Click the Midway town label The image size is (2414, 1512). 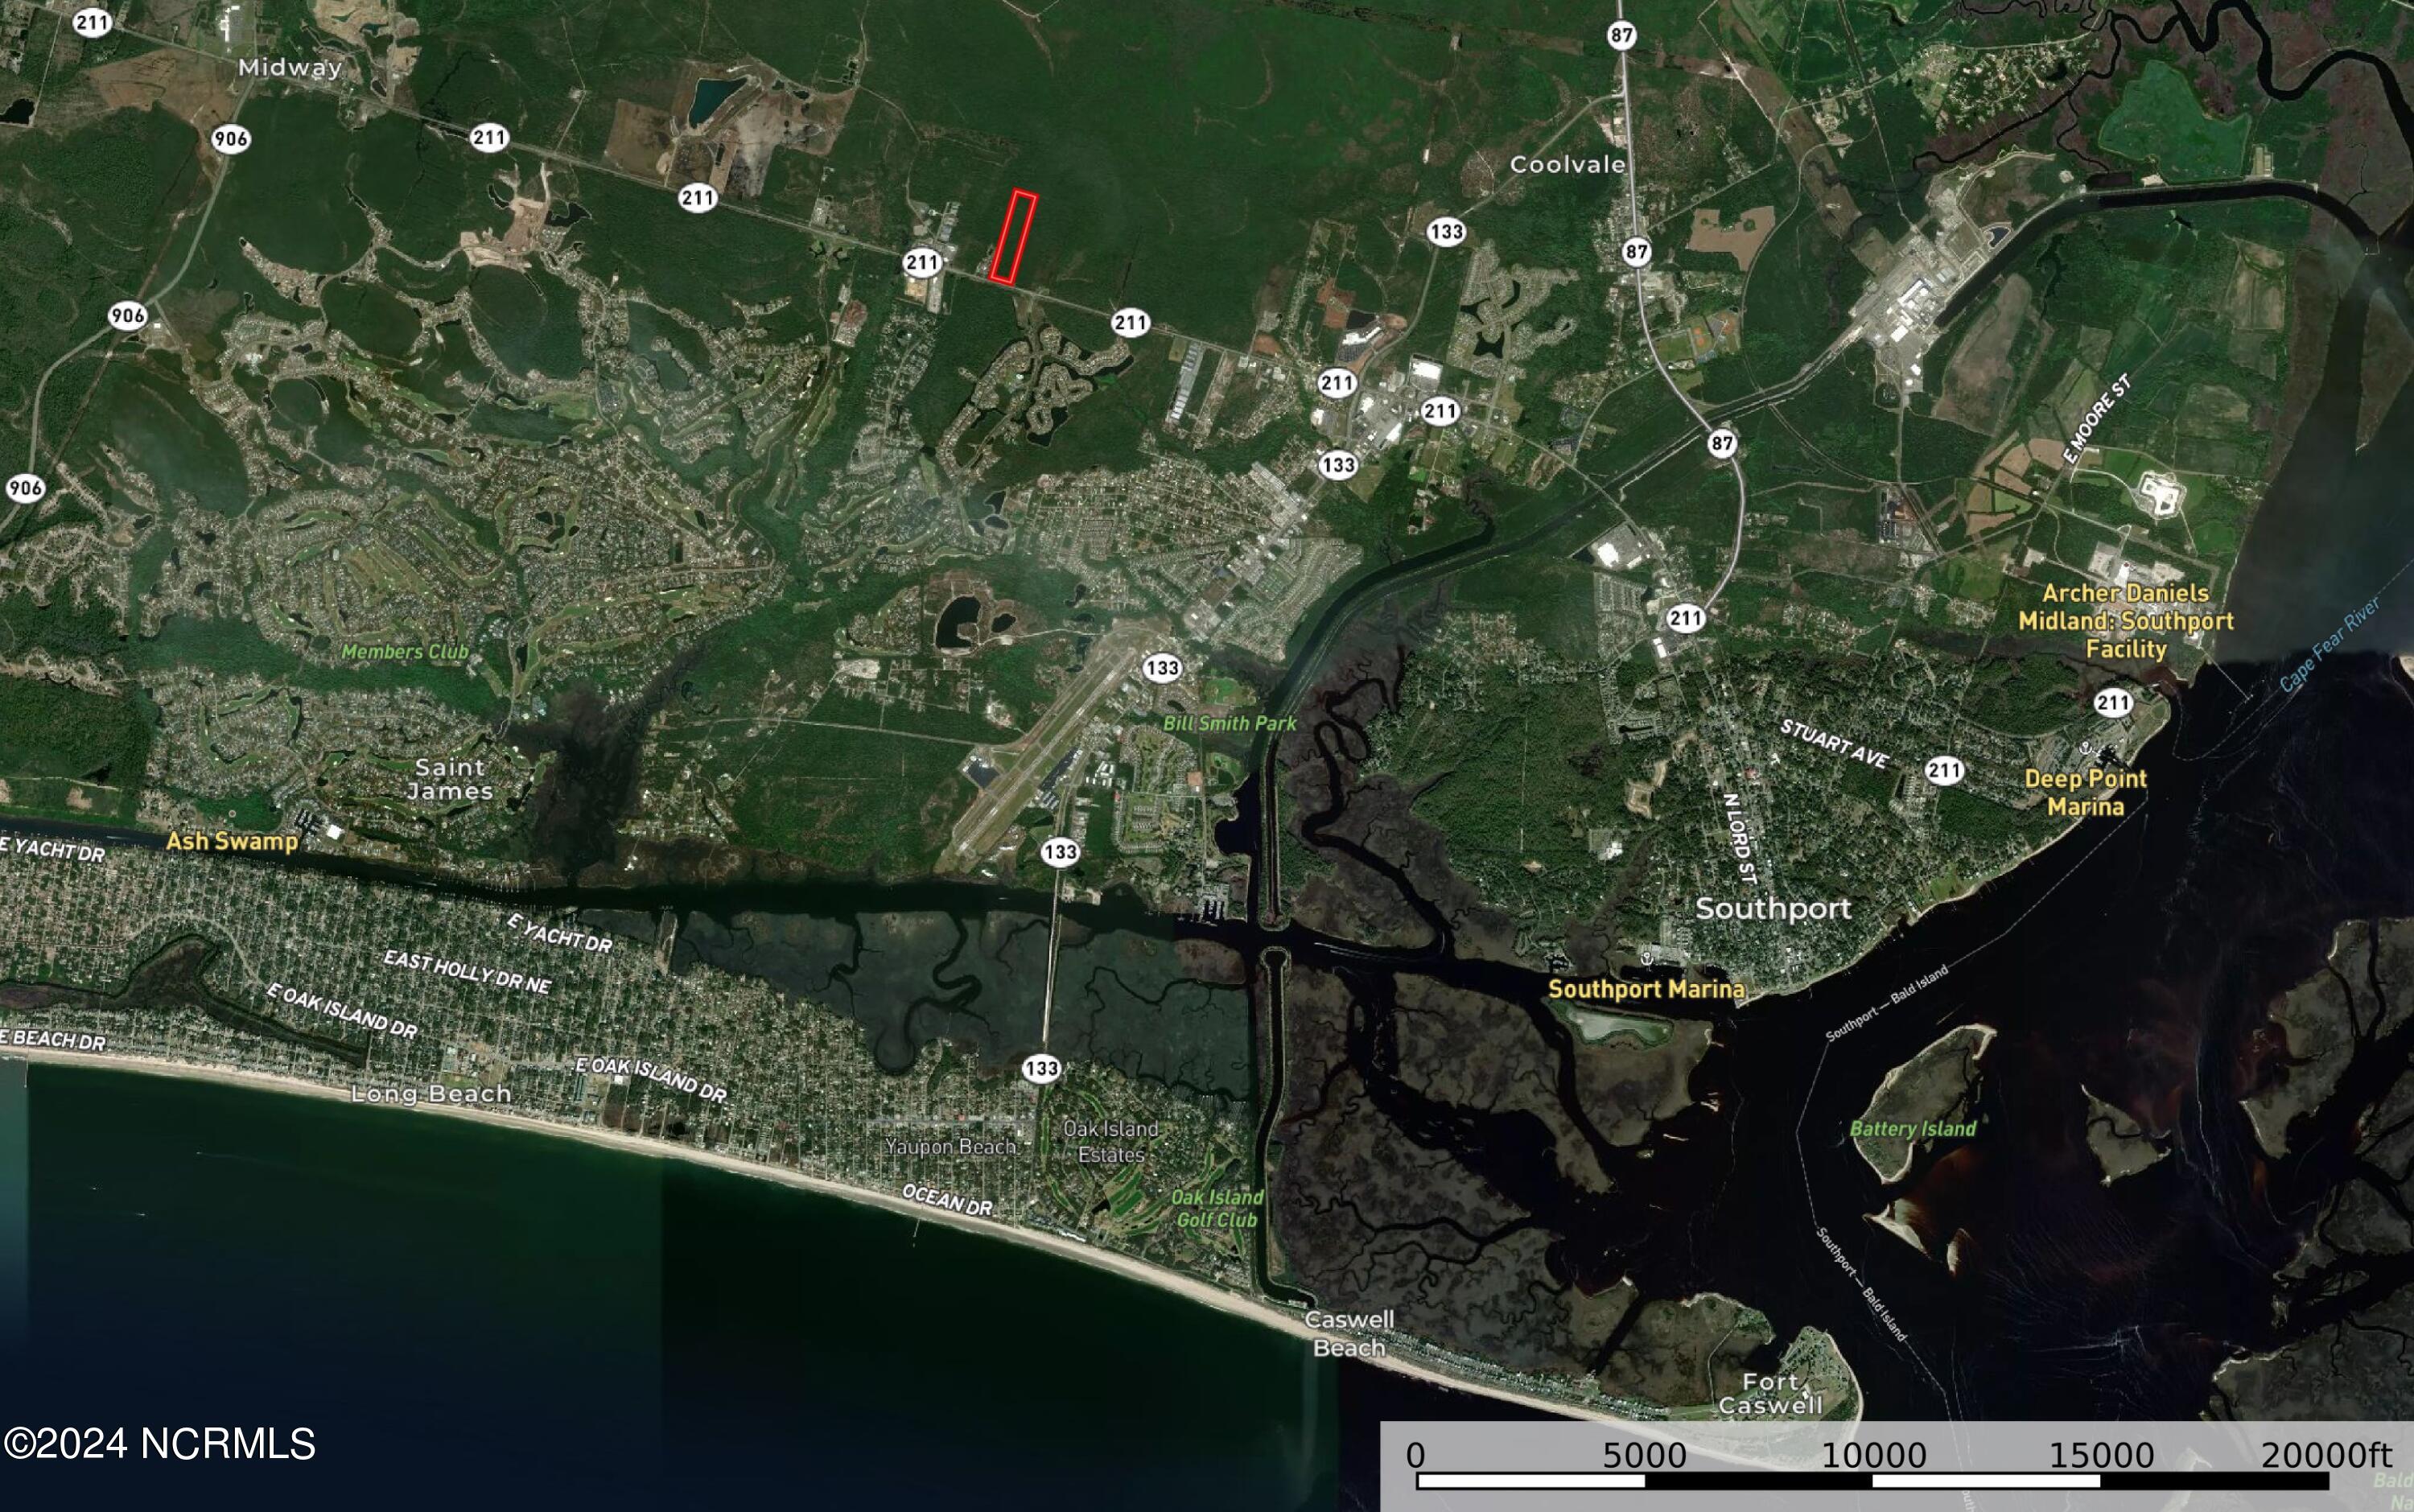(290, 68)
